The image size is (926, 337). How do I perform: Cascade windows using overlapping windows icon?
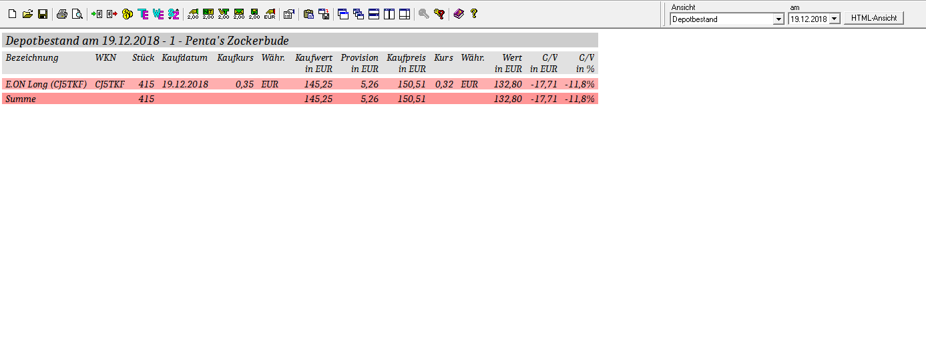pos(359,13)
